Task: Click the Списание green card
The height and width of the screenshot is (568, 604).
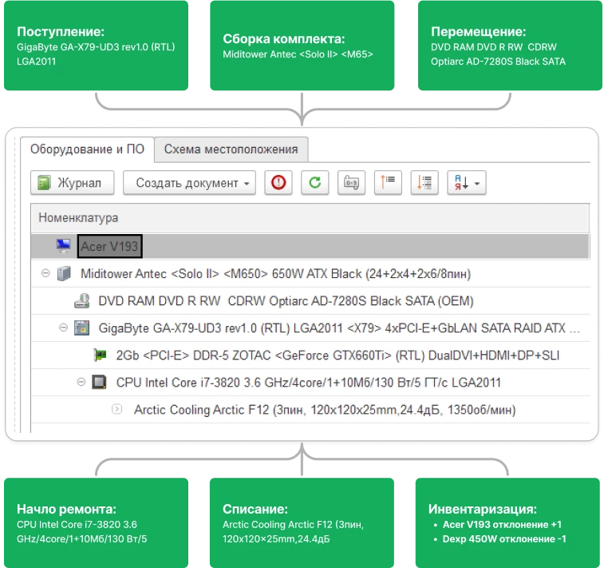Action: (302, 523)
